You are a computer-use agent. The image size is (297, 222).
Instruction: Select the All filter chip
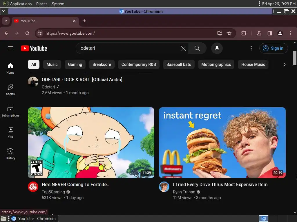point(34,64)
